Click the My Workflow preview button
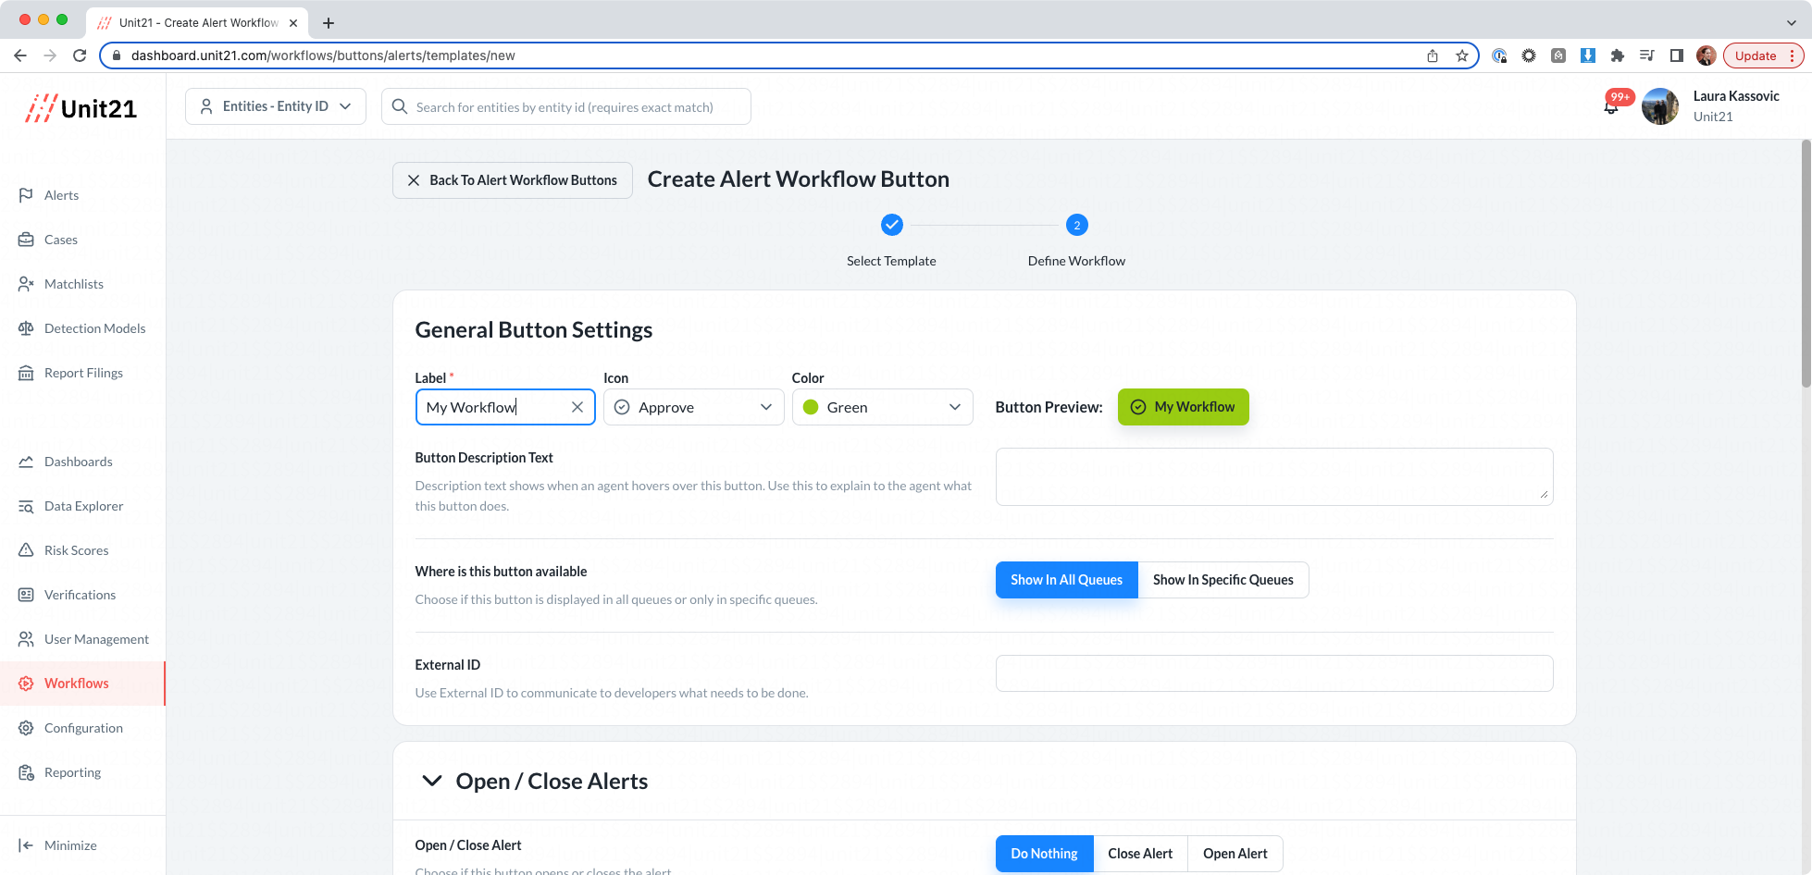1812x875 pixels. click(1183, 407)
